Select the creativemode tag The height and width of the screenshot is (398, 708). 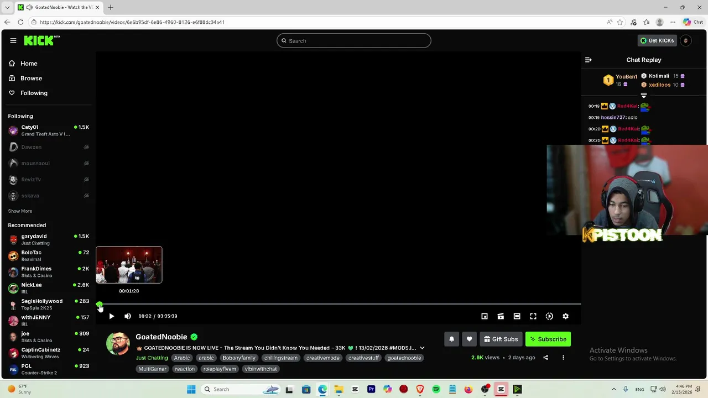[322, 358]
